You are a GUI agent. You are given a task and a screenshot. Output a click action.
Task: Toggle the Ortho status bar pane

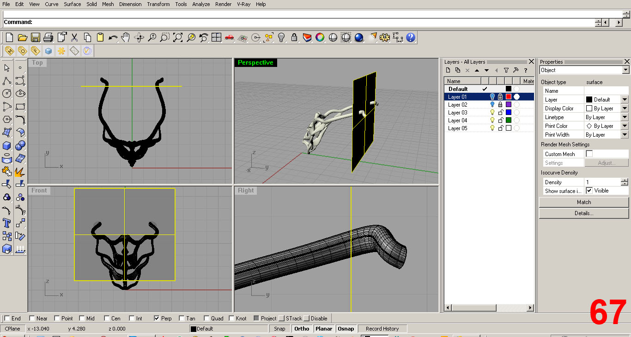pyautogui.click(x=302, y=329)
